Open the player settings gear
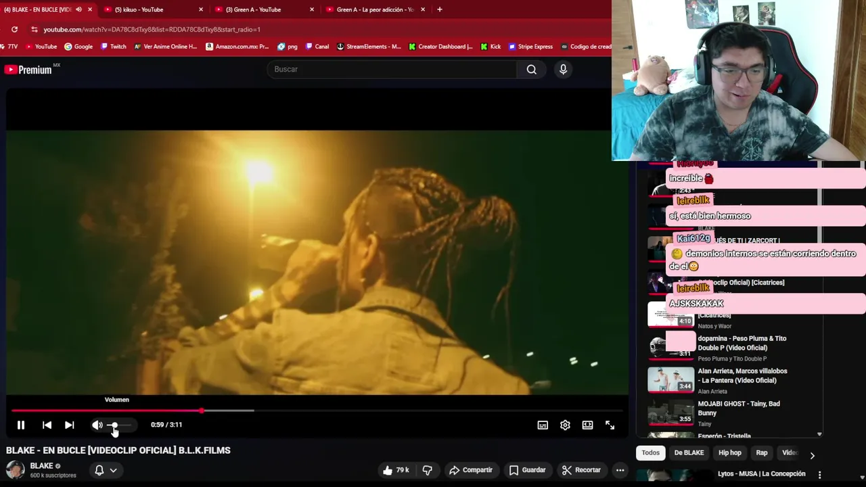Image resolution: width=866 pixels, height=487 pixels. coord(565,425)
